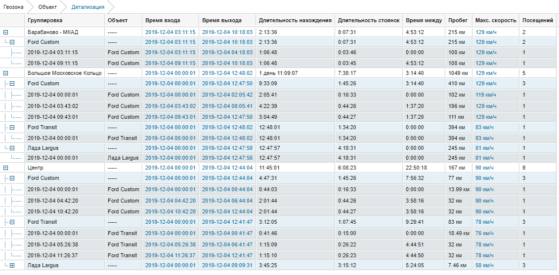Screen dimensions: 559x275
Task: Select the 2019-12-04 10:42:20 row in Группировка
Action: click(52, 211)
